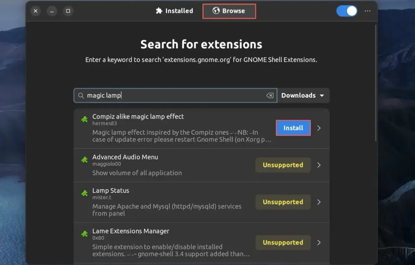Open the three-dots menu in the header bar
Screen dimensions: 415x265
pyautogui.click(x=367, y=11)
